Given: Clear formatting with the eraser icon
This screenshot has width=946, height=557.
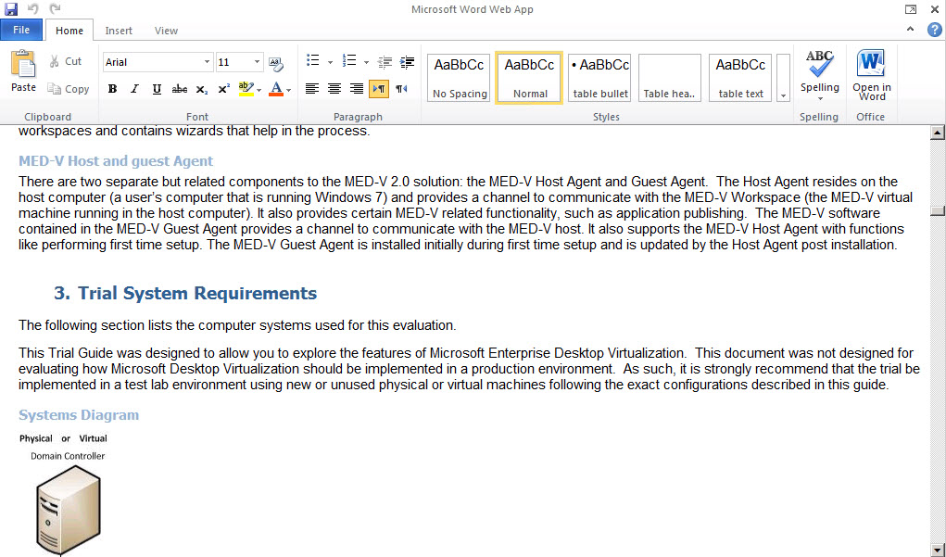Looking at the screenshot, I should [x=276, y=63].
